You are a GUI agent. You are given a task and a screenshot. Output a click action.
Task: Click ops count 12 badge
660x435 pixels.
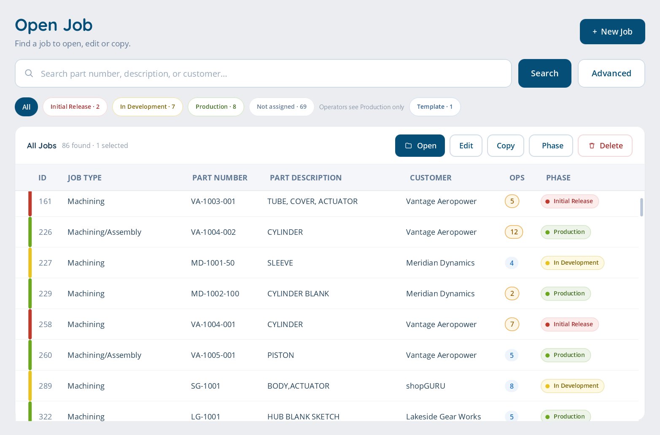coord(514,232)
